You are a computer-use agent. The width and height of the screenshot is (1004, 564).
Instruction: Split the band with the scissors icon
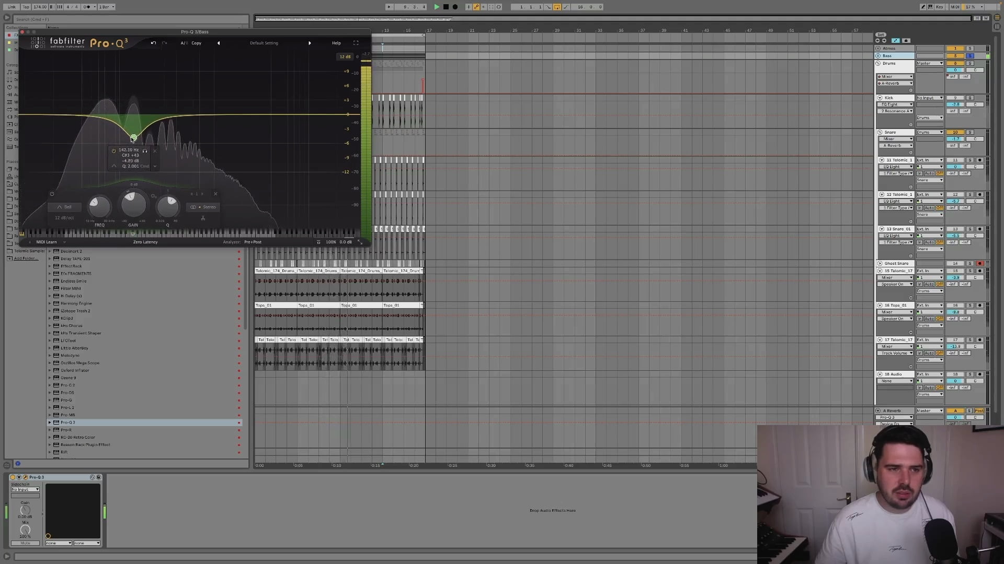(x=203, y=218)
